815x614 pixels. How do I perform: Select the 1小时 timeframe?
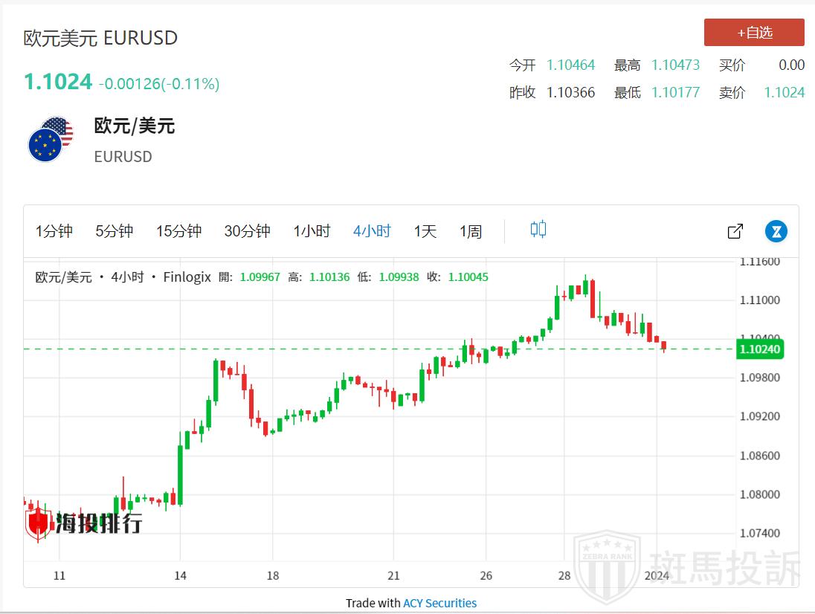pos(312,231)
